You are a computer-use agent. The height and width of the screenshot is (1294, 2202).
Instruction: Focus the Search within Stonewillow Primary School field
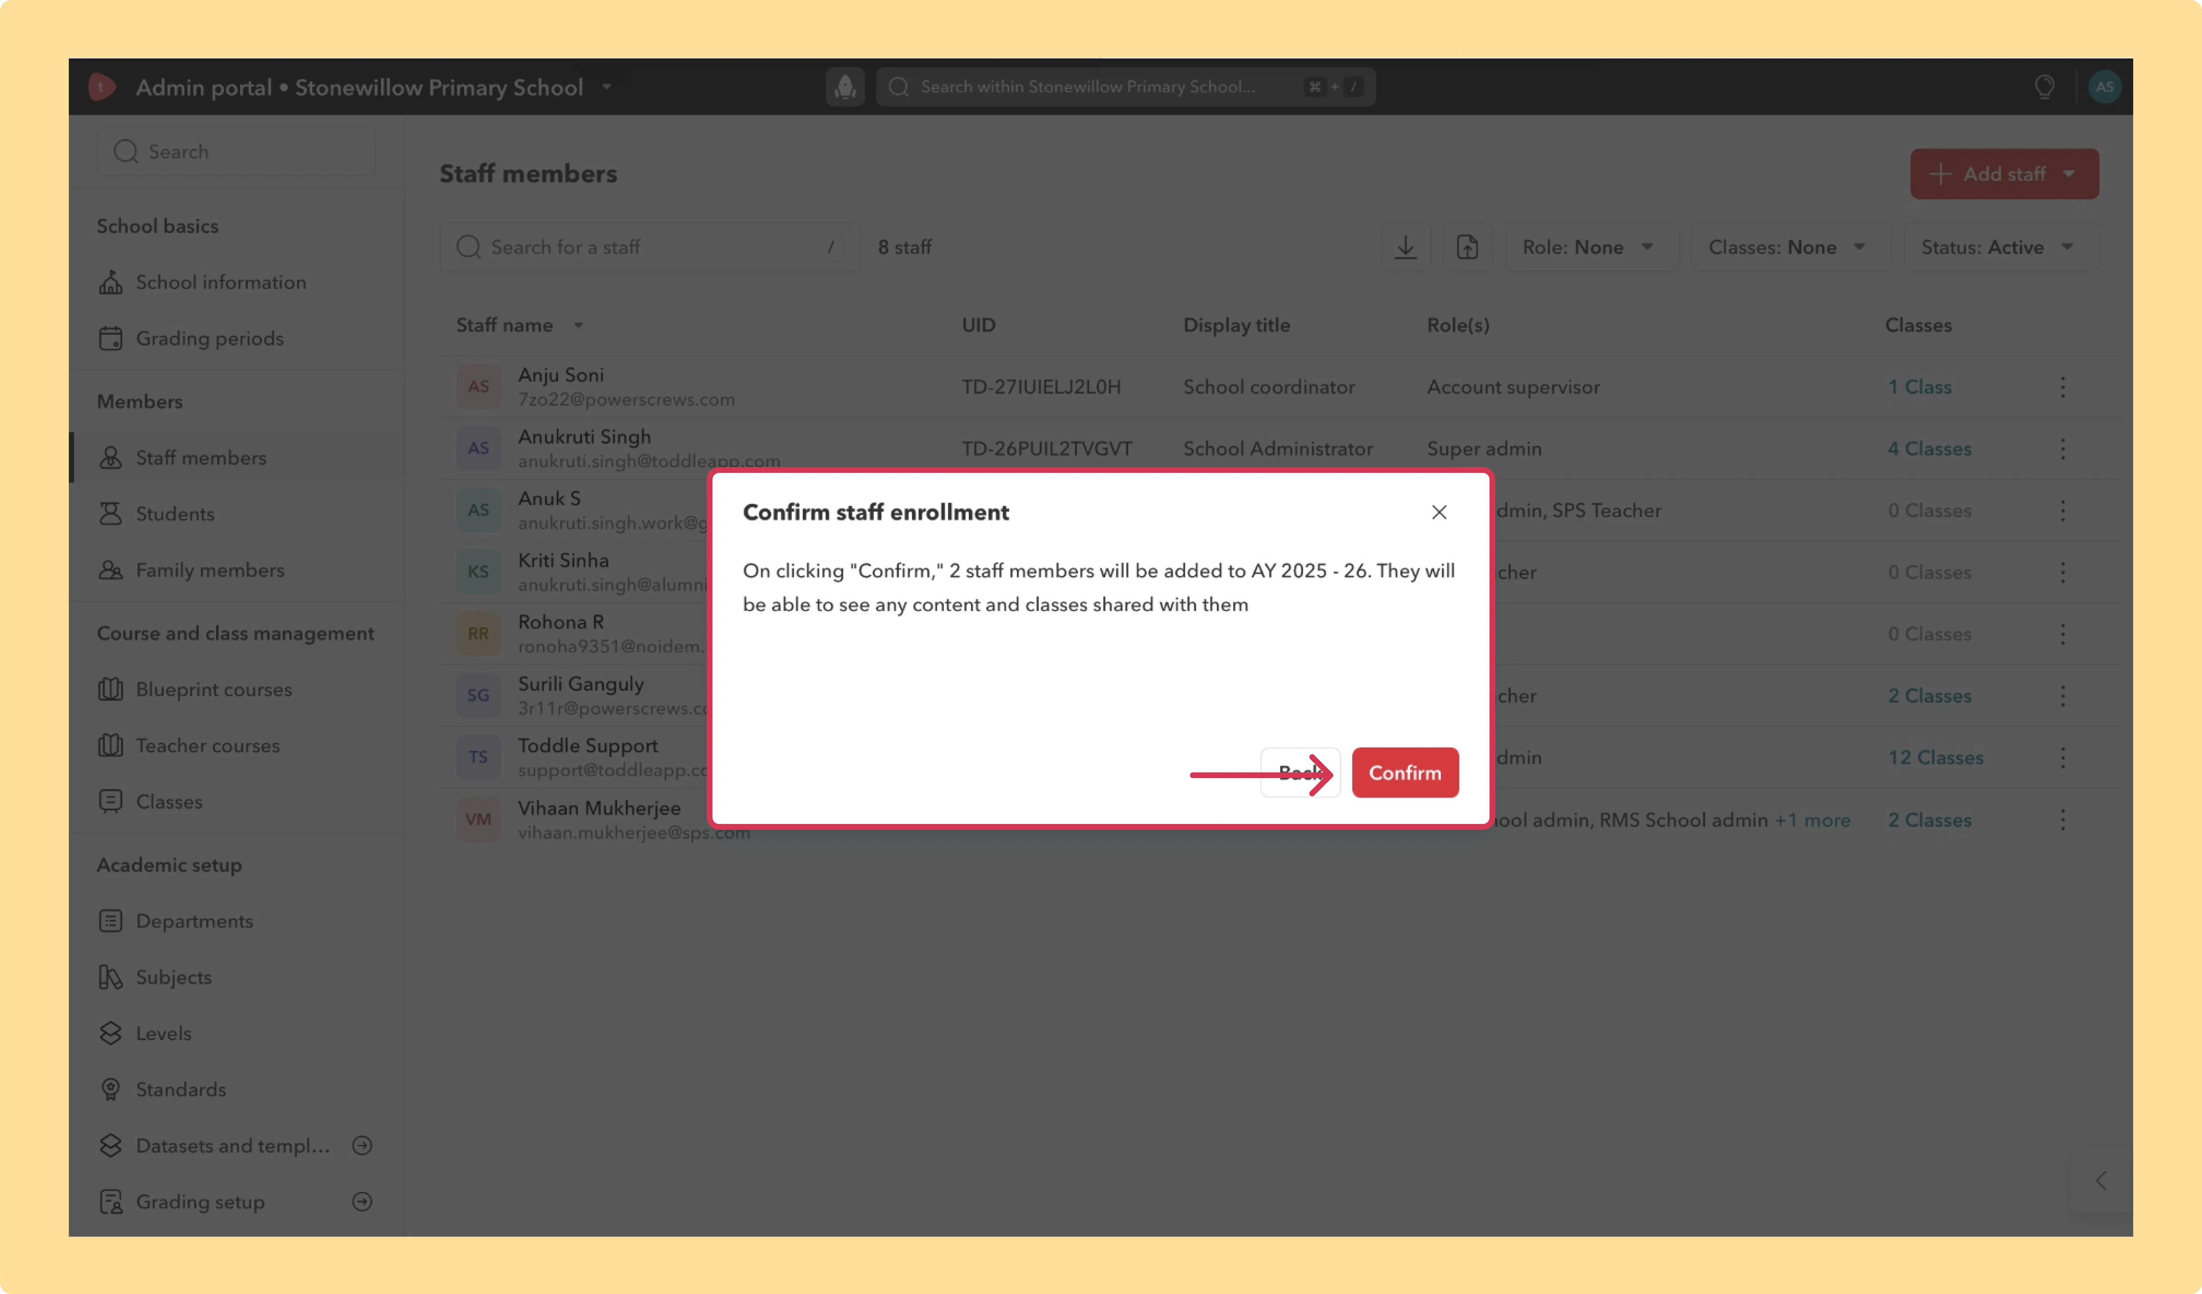tap(1125, 86)
